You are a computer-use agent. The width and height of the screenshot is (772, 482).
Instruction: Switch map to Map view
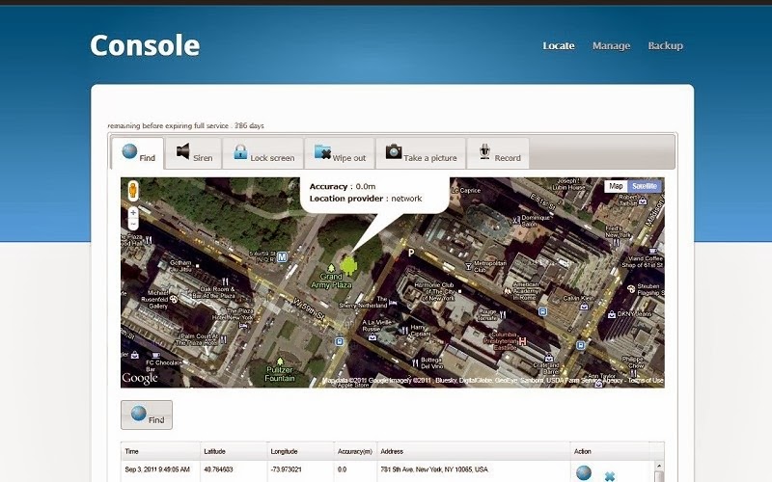[x=616, y=186]
